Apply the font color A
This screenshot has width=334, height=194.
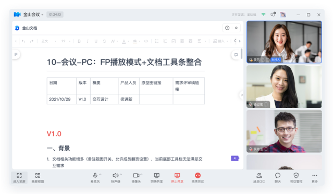124,41
